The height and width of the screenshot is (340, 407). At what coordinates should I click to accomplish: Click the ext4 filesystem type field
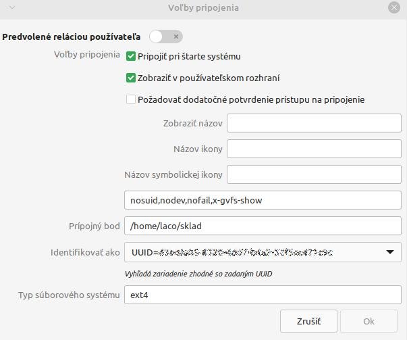point(263,295)
